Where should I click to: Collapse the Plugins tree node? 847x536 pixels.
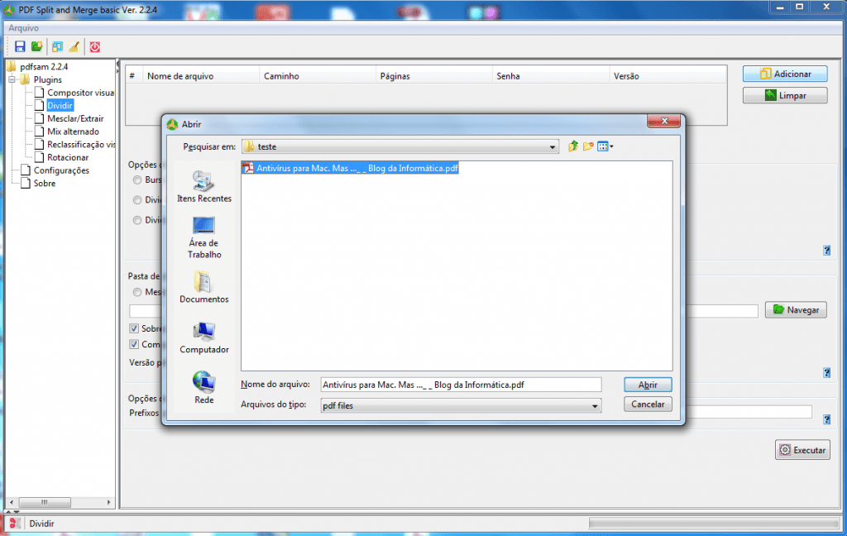[x=12, y=79]
